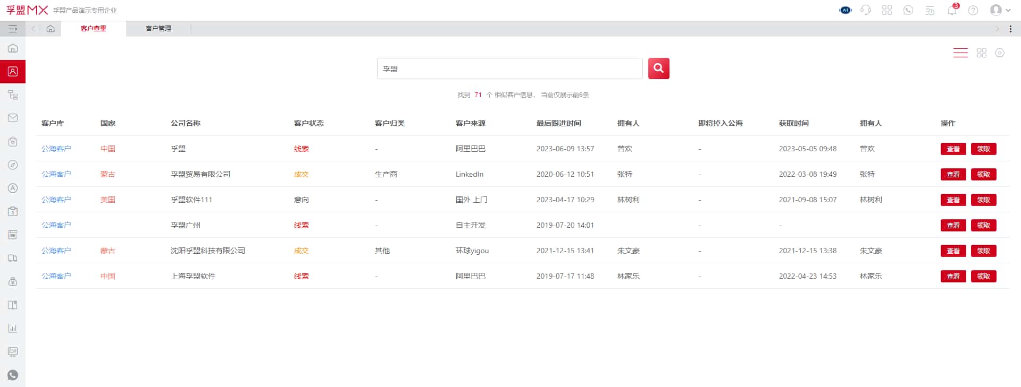Open the compass icon in left sidebar
The width and height of the screenshot is (1021, 387).
point(13,165)
